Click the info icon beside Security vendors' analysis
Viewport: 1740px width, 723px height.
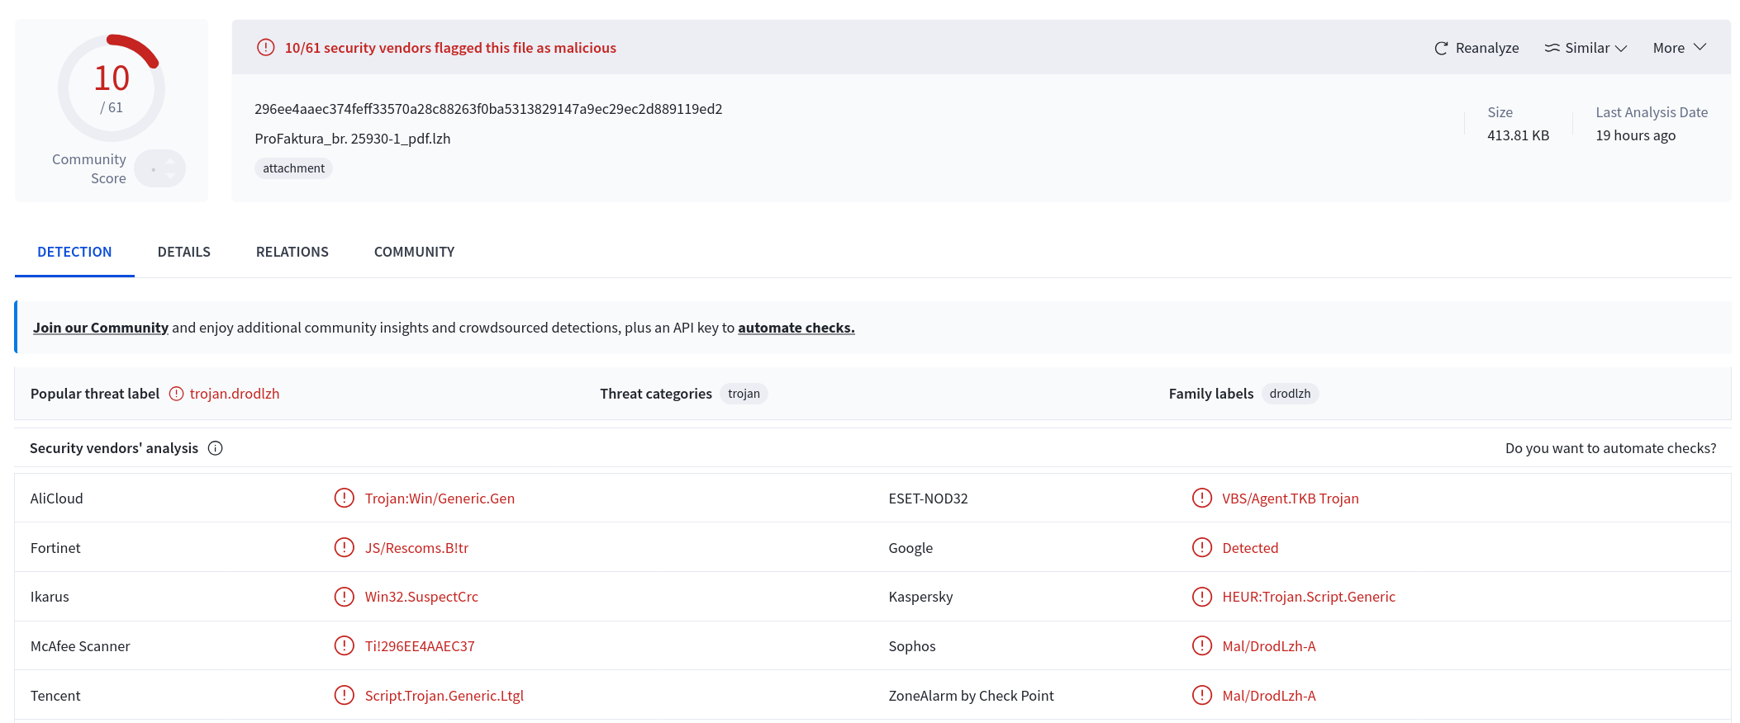[215, 448]
